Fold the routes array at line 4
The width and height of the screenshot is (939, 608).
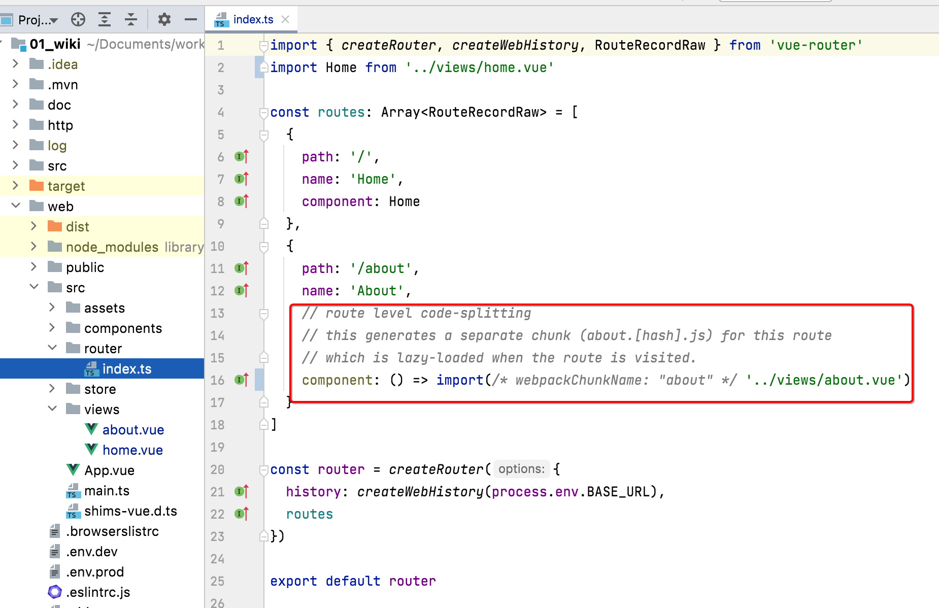point(263,113)
